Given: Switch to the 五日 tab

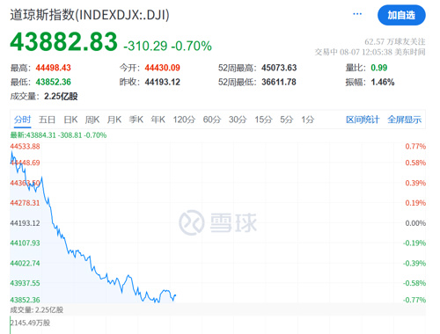Looking at the screenshot, I should 47,120.
